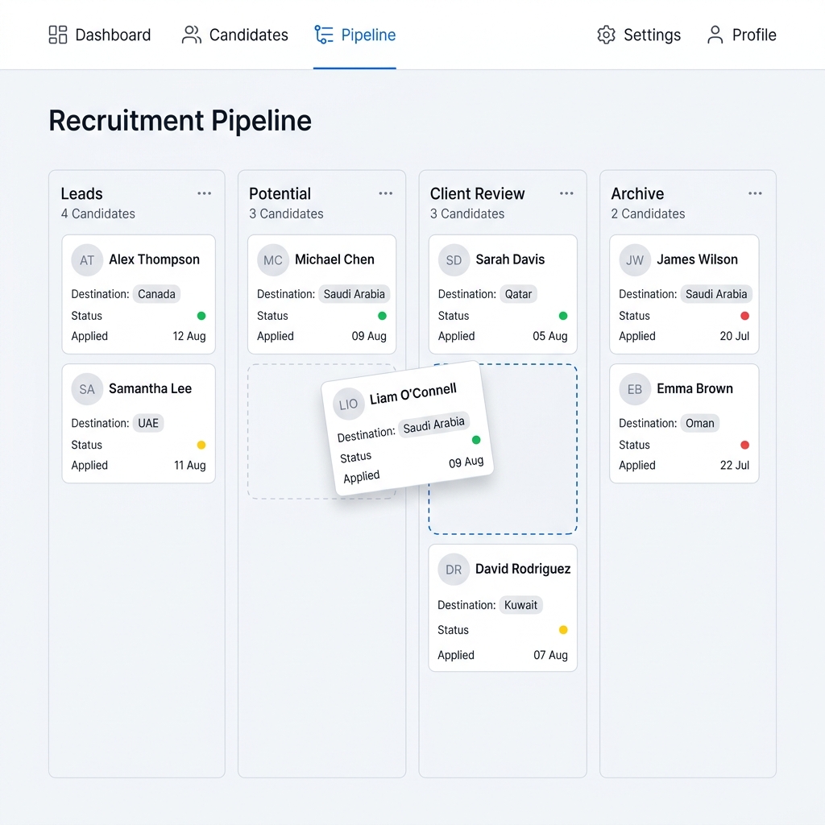Open the Dashboard tab
Viewport: 825px width, 825px height.
(x=99, y=35)
